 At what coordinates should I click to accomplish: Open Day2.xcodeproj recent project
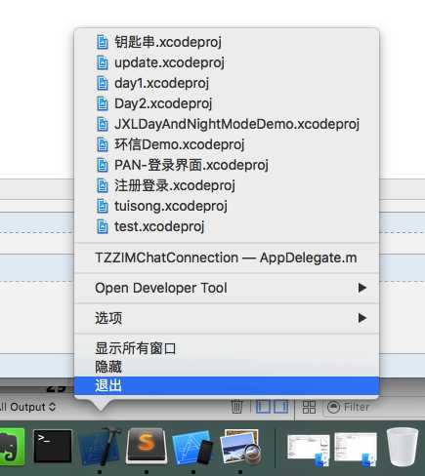[x=227, y=103]
